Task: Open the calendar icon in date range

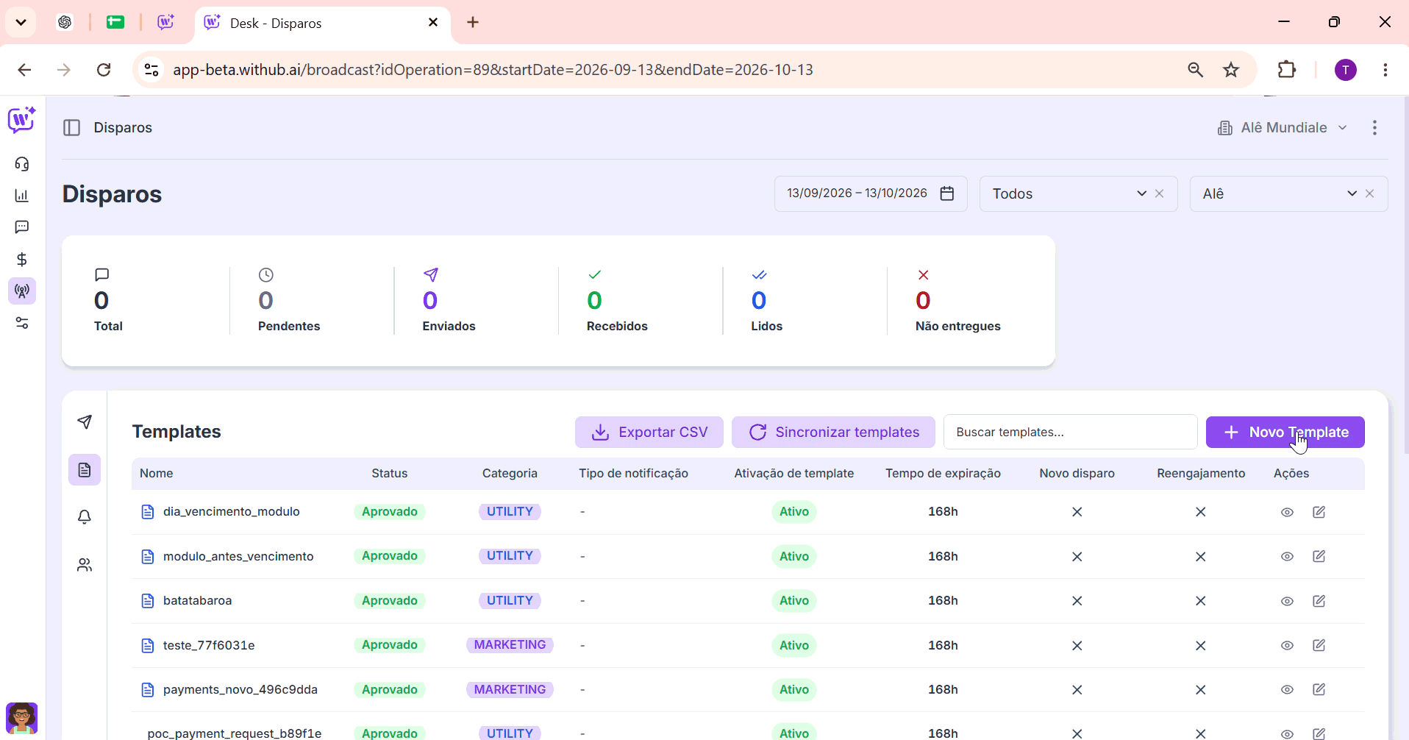Action: pos(947,193)
